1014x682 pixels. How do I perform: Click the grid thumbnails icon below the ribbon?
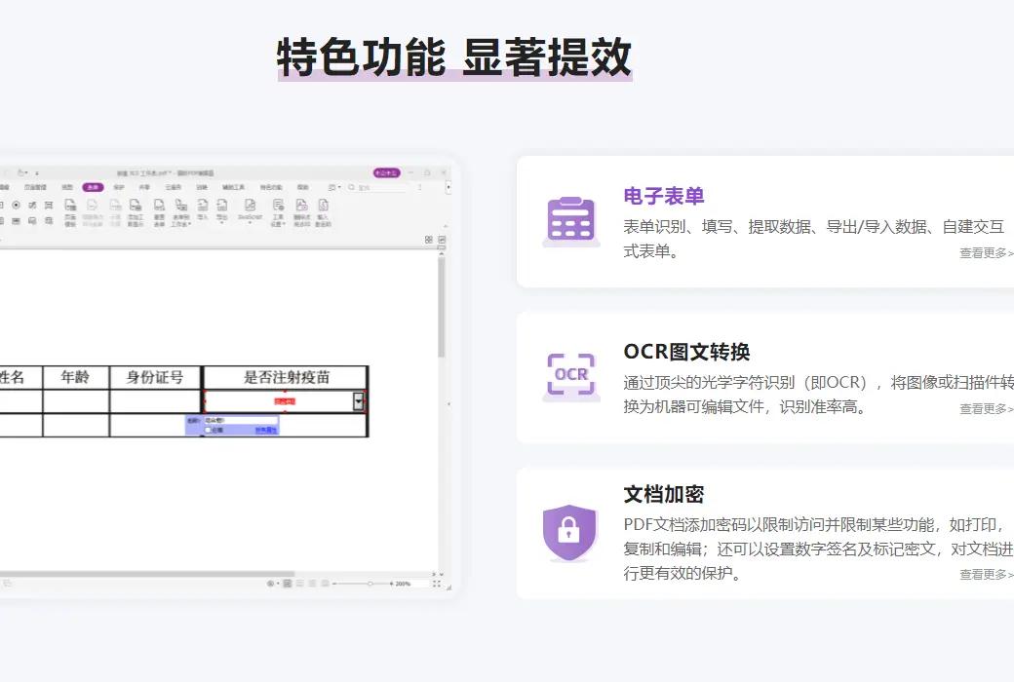pos(429,239)
